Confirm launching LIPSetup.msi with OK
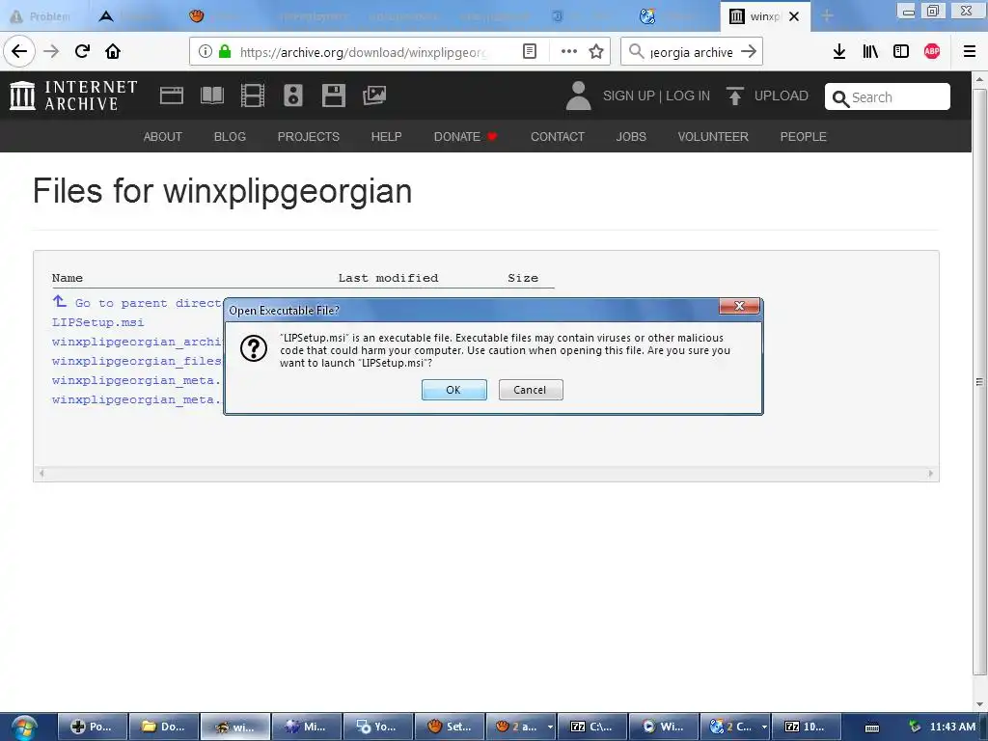This screenshot has height=741, width=988. (x=453, y=390)
